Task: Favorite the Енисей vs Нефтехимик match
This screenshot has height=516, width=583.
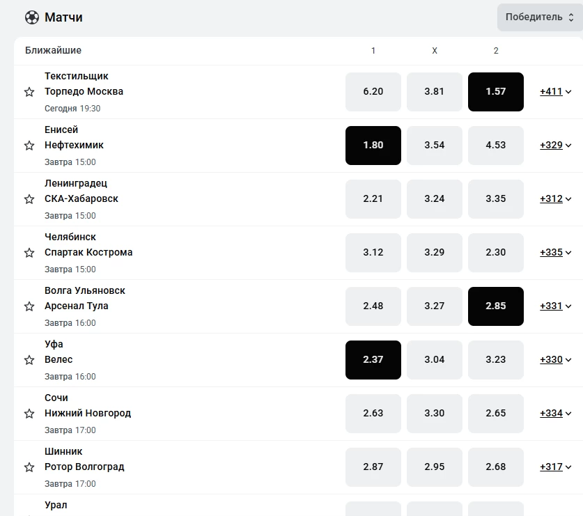Action: (29, 146)
